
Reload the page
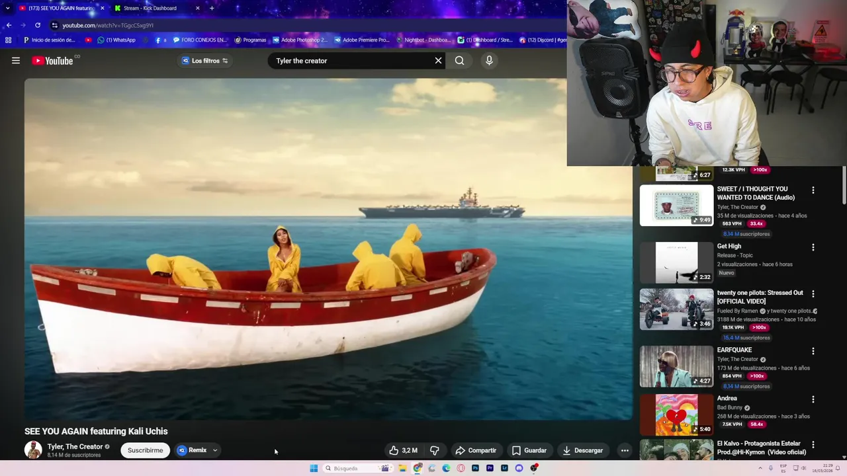(38, 25)
